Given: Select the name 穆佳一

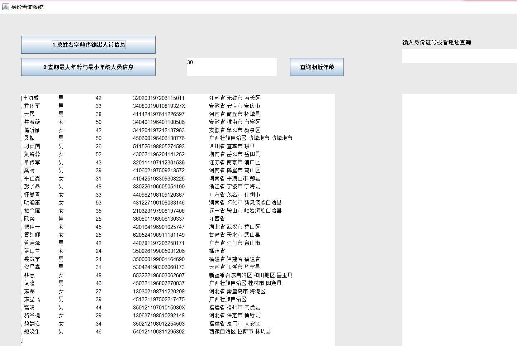Looking at the screenshot, I should [x=32, y=227].
